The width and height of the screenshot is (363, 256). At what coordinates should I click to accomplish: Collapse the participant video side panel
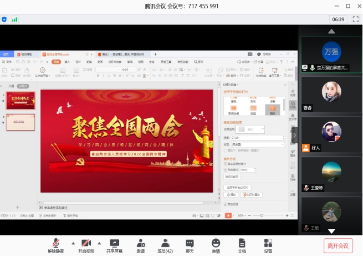pos(295,135)
